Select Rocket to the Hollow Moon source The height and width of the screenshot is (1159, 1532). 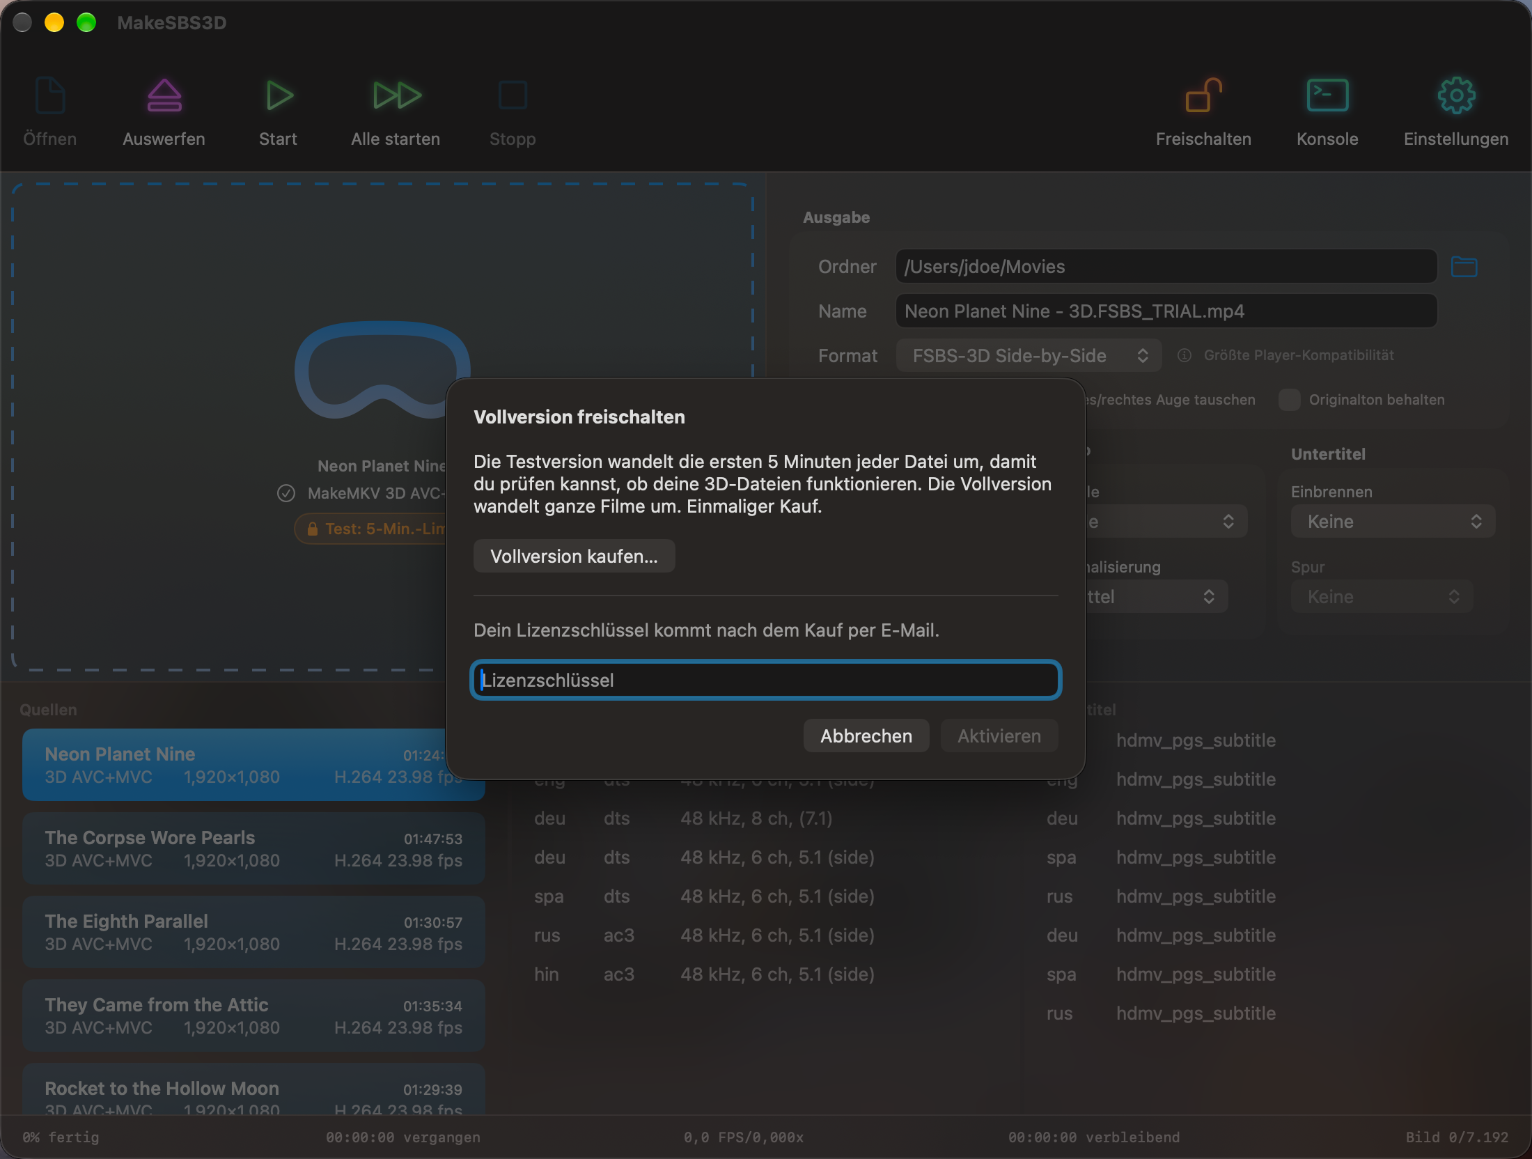point(253,1089)
